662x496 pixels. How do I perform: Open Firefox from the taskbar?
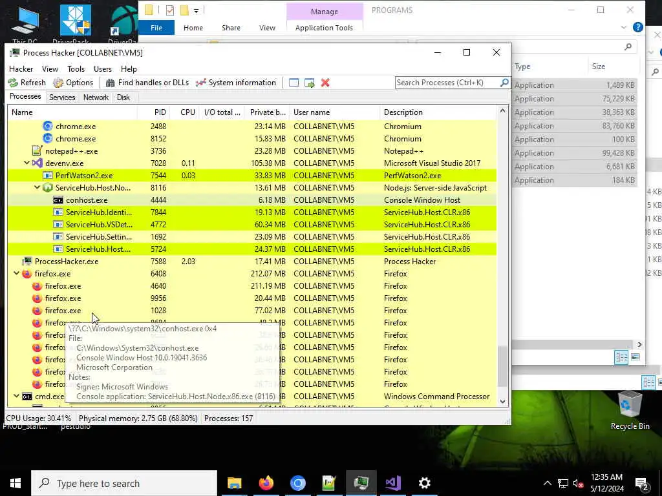pos(266,483)
